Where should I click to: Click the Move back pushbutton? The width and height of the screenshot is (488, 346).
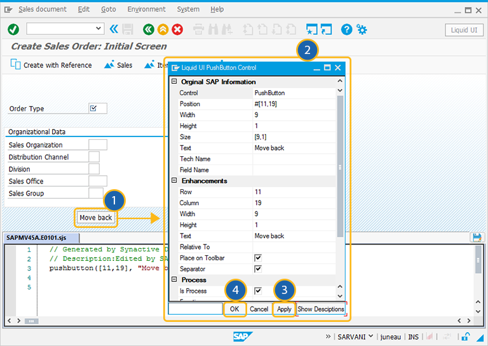coord(95,218)
